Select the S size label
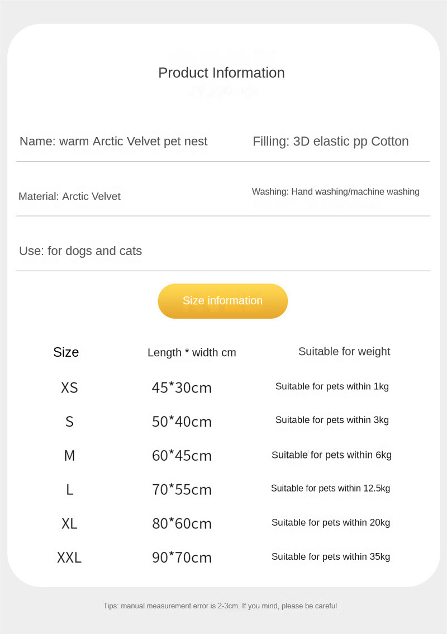 [x=69, y=422]
